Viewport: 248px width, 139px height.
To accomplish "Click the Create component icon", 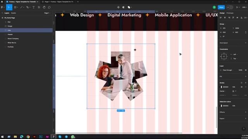I will tap(118, 7).
